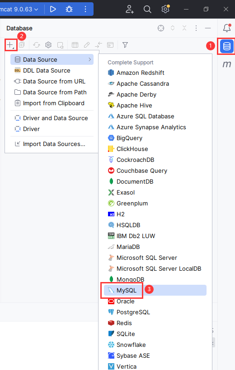Select BigQuery data source

coord(155,138)
